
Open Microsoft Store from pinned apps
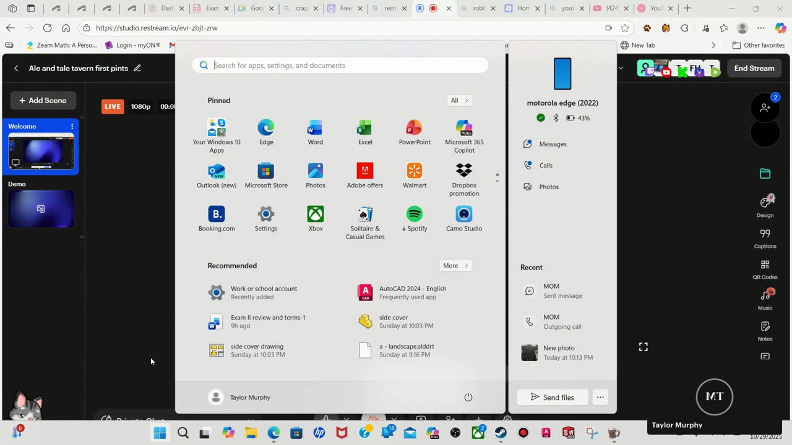point(266,176)
